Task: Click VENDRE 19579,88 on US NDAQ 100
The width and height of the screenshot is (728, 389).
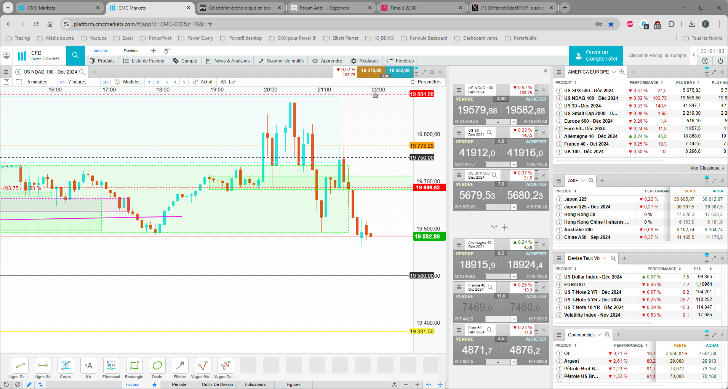Action: (x=477, y=110)
